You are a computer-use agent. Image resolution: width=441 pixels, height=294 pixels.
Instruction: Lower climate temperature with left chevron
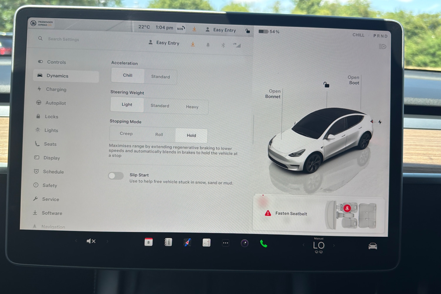pyautogui.click(x=304, y=245)
